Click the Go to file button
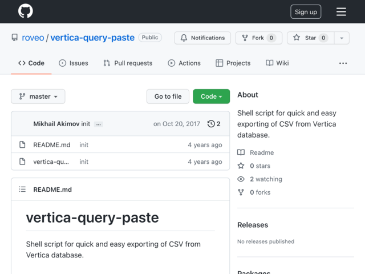365x274 pixels. [168, 96]
